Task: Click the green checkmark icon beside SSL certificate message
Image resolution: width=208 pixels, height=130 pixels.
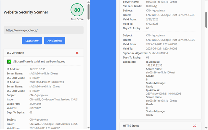Action: (x=9, y=61)
